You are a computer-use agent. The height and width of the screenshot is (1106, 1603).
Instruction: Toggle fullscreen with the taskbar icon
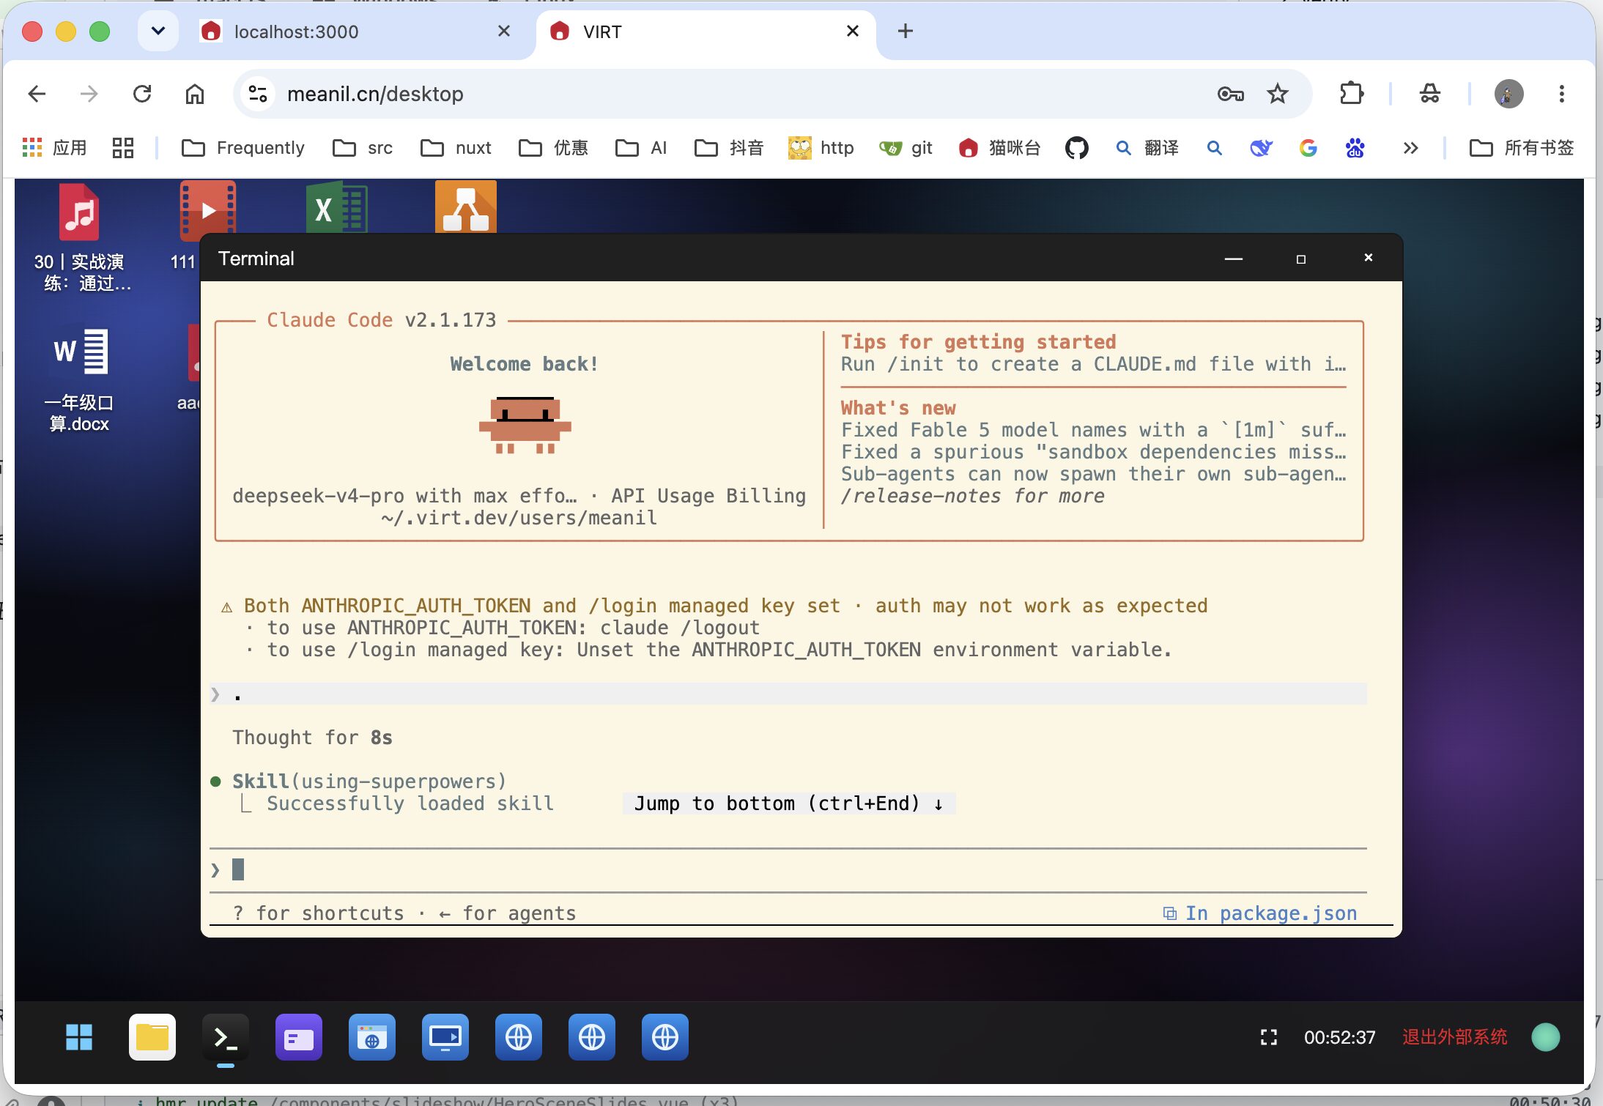click(x=1269, y=1037)
